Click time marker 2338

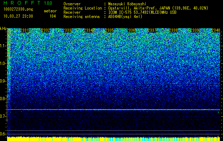(173, 30)
